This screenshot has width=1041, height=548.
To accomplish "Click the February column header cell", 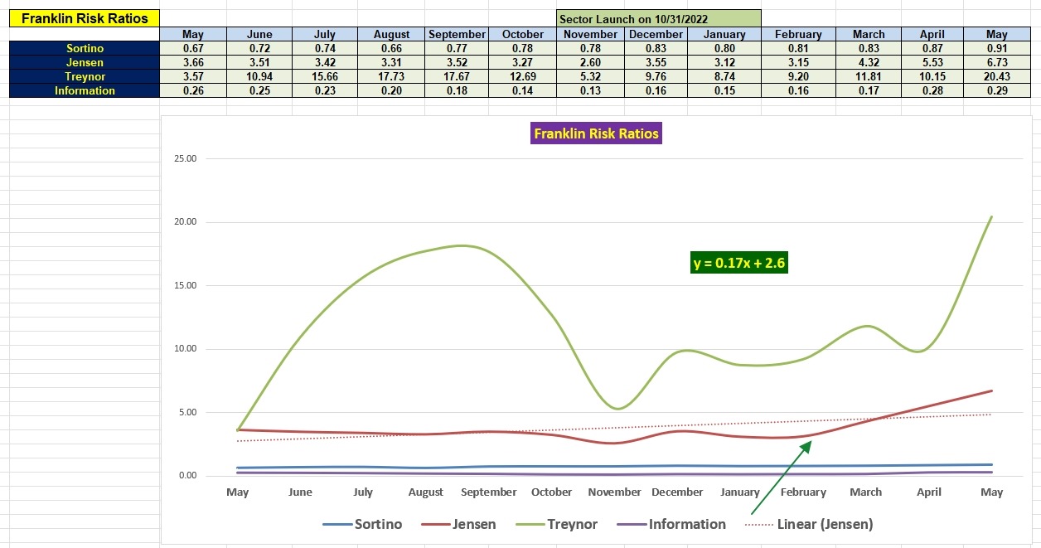I will 798,34.
